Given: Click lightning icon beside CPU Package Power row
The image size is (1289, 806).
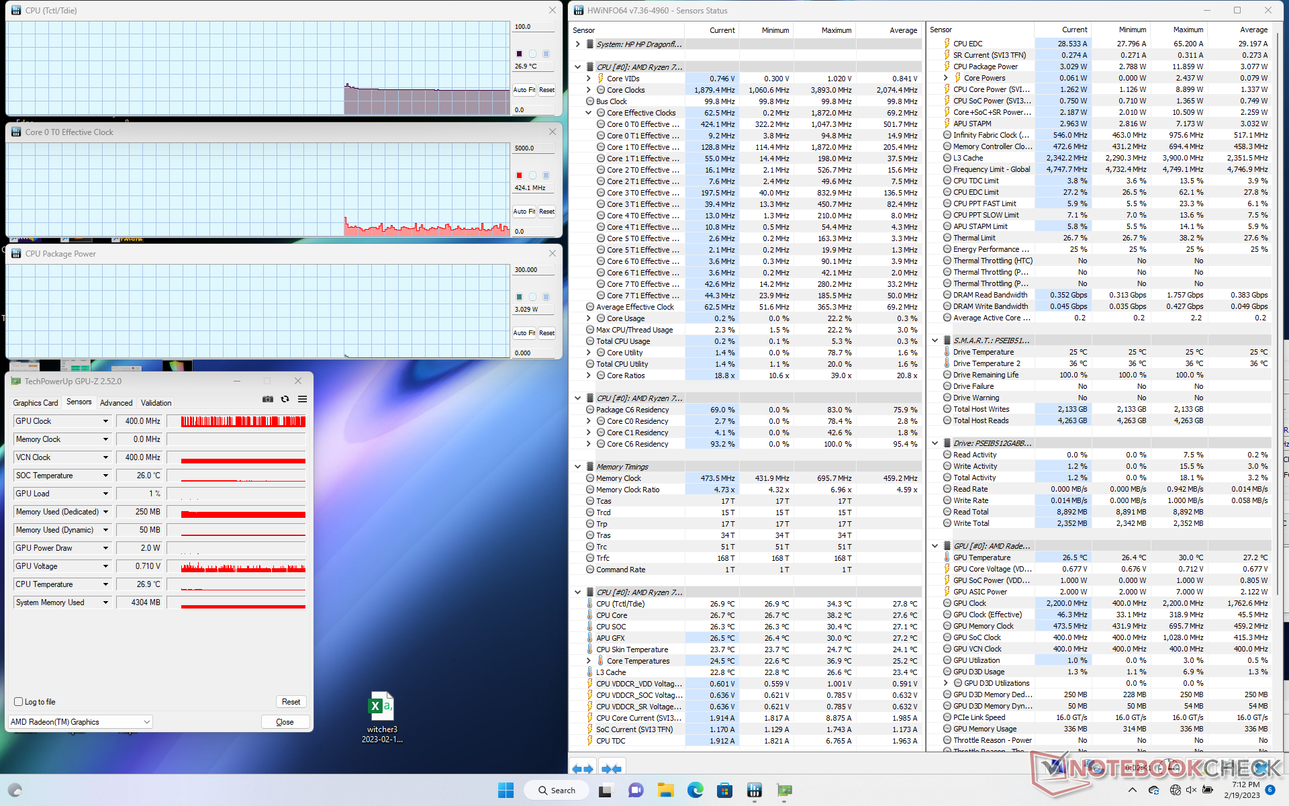Looking at the screenshot, I should point(947,66).
